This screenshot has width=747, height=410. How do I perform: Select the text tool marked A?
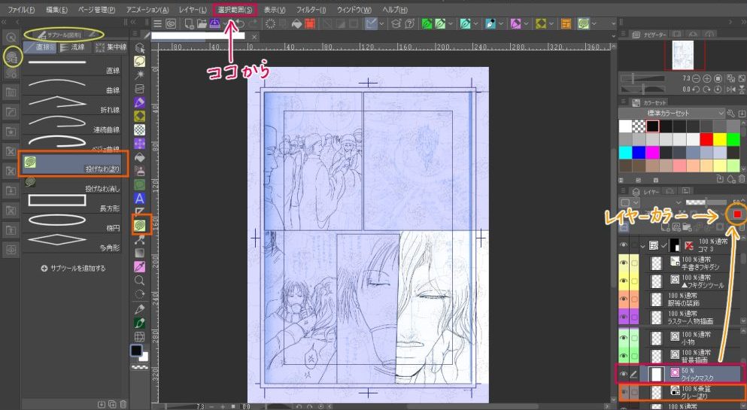140,198
